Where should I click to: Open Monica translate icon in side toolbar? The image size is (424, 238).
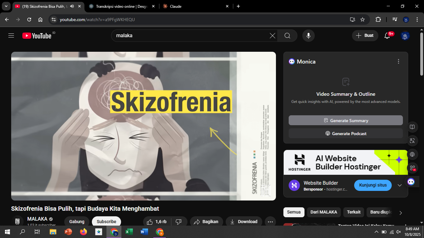click(412, 141)
